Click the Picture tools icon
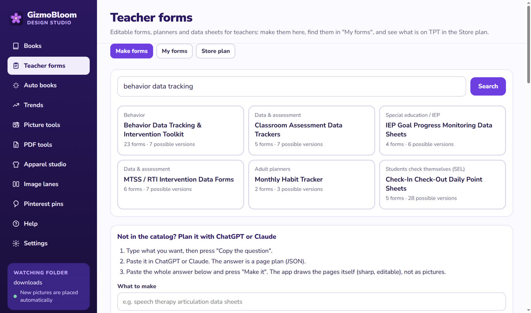531x313 pixels. pos(16,125)
